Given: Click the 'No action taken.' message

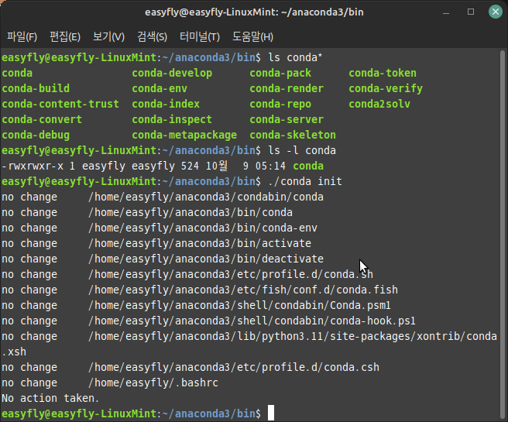Looking at the screenshot, I should 50,398.
